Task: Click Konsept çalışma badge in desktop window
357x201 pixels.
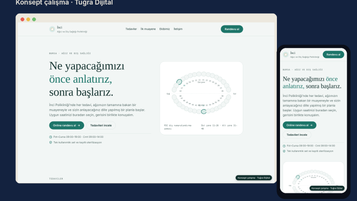Action: [253, 178]
